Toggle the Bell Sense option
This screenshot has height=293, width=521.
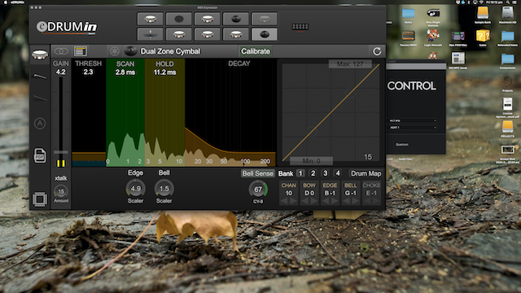[257, 173]
